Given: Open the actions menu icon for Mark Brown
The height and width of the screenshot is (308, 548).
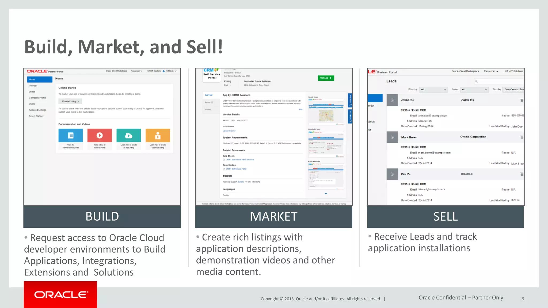Looking at the screenshot, I should point(522,137).
